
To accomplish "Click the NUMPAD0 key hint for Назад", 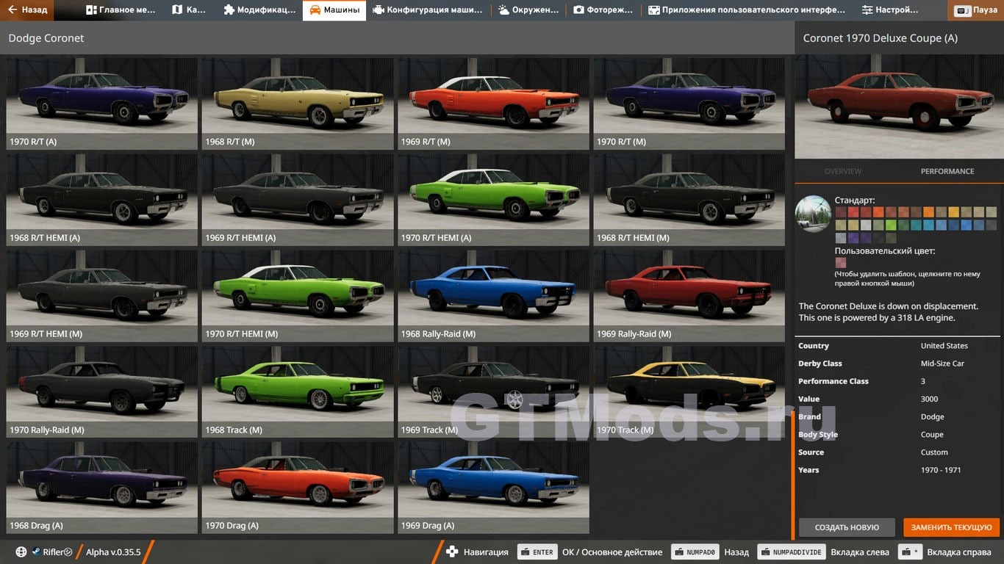I will tap(695, 552).
